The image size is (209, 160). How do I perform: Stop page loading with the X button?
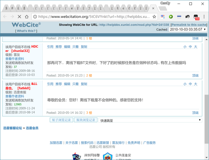coord(19,17)
